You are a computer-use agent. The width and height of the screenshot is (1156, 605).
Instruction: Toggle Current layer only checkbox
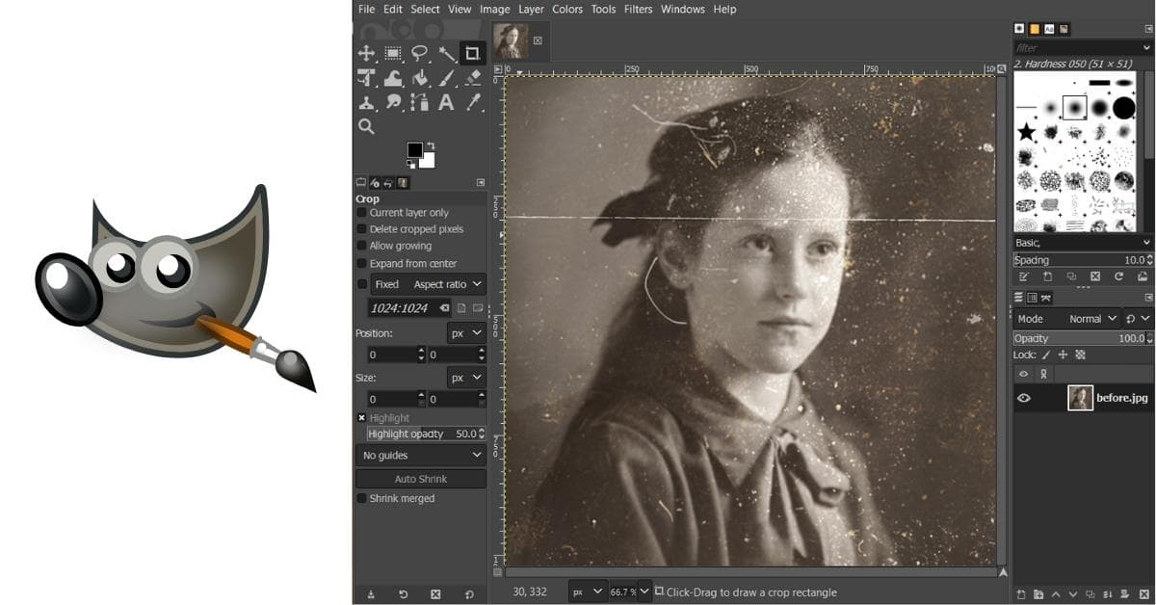click(x=362, y=213)
